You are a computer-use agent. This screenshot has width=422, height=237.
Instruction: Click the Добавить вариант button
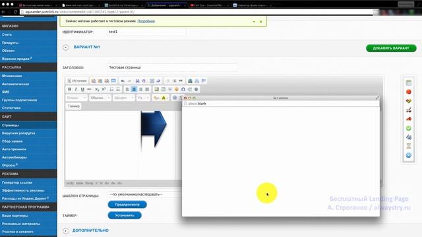[x=391, y=48]
